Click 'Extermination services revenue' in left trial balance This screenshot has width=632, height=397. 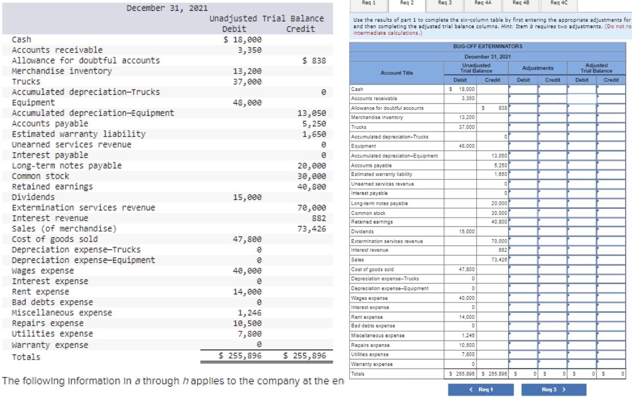coord(83,208)
